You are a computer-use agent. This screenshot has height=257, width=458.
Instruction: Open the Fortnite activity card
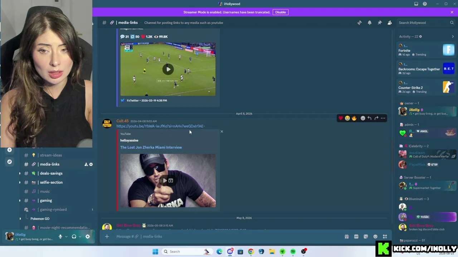[x=426, y=50]
